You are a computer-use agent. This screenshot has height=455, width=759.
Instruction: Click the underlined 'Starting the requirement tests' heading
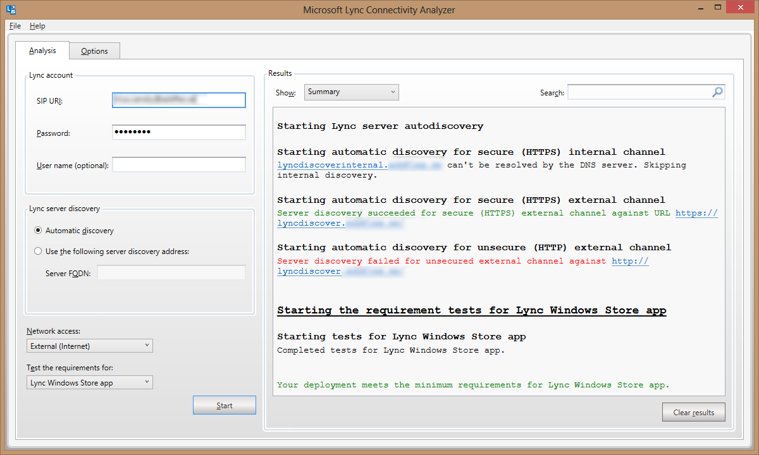(472, 310)
